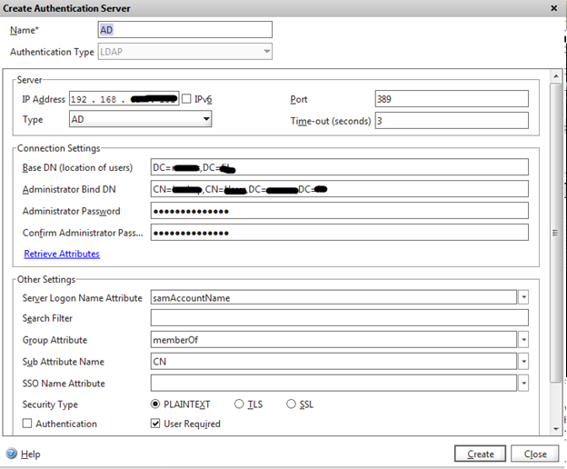The width and height of the screenshot is (567, 469).
Task: Click the Close button
Action: point(535,454)
